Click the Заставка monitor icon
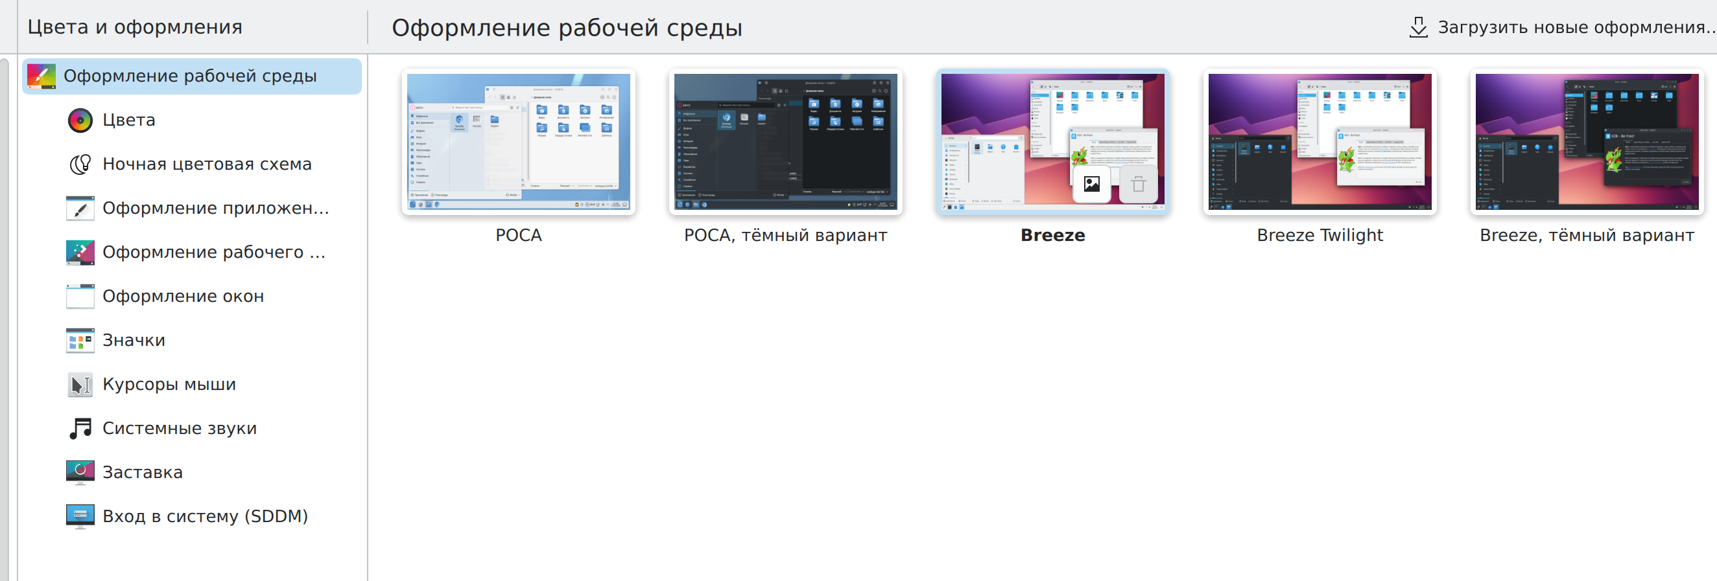 click(80, 473)
